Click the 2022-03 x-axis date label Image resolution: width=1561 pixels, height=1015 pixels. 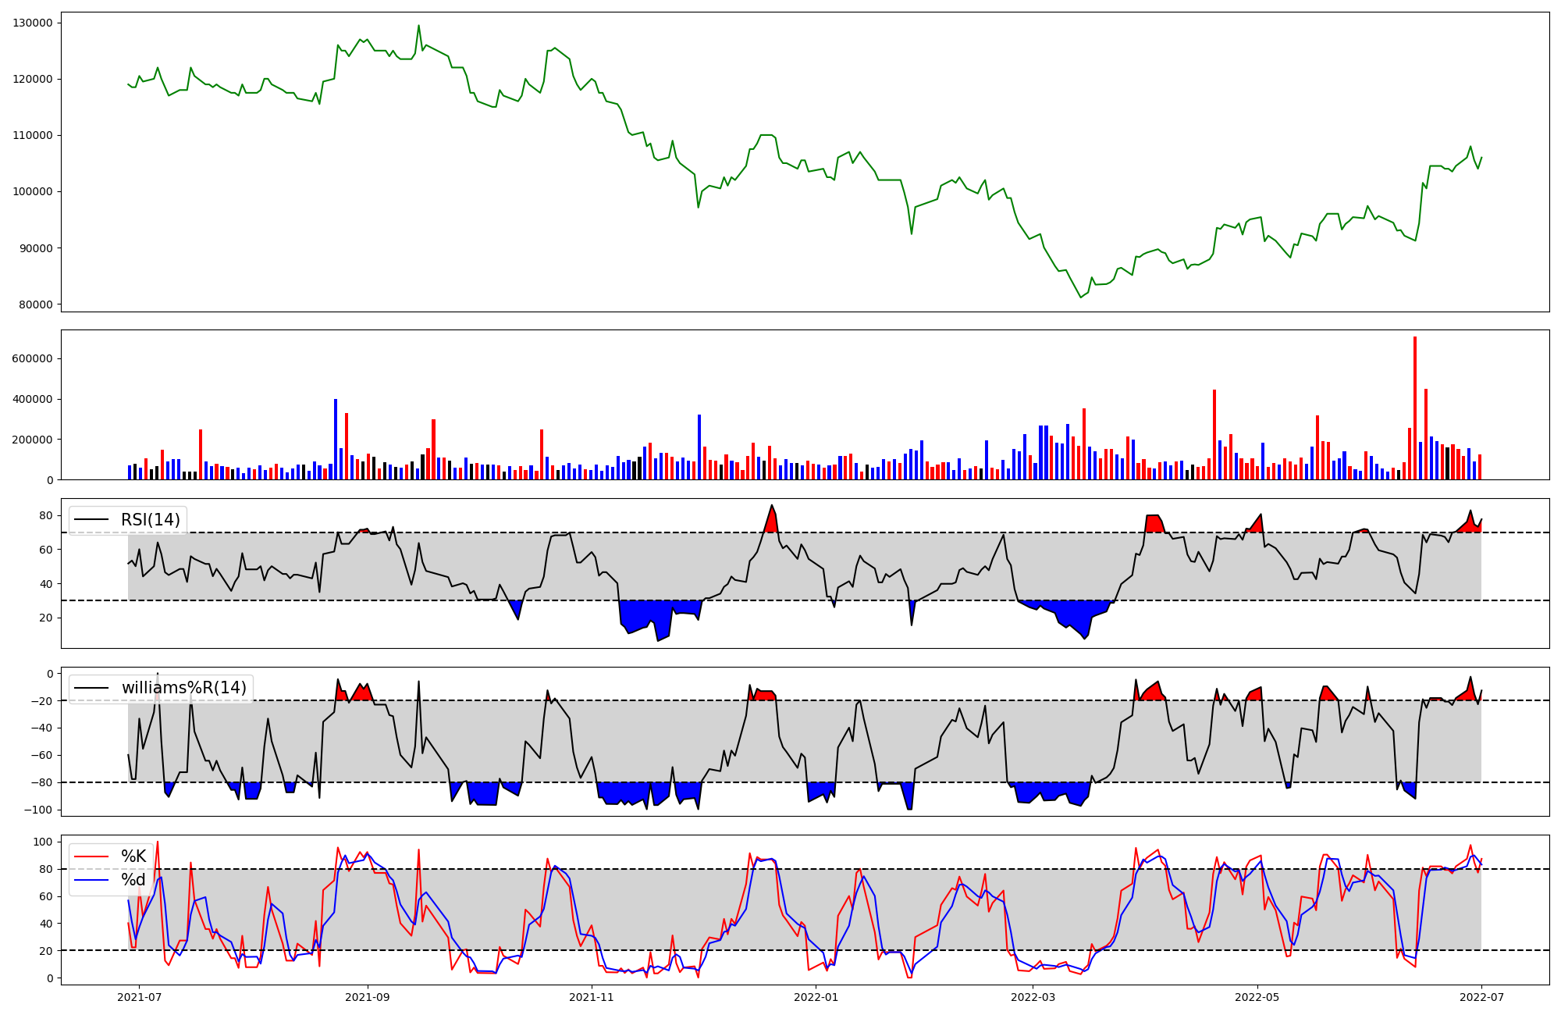click(x=1033, y=997)
